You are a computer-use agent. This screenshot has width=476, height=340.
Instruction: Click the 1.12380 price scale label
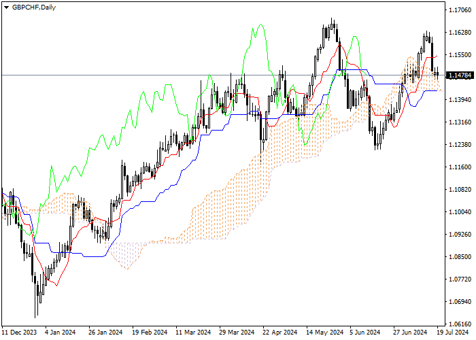(x=460, y=144)
